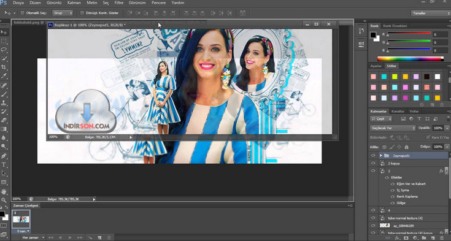This screenshot has height=241, width=451.
Task: Click the red R color slider
Action: (409, 33)
